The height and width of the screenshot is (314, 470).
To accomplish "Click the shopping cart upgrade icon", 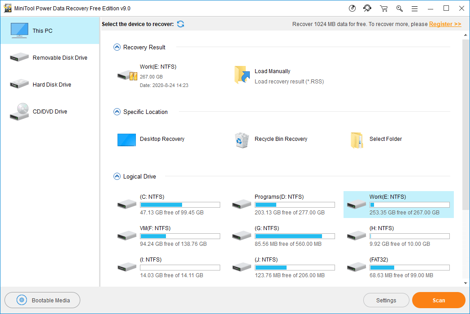I will [383, 9].
